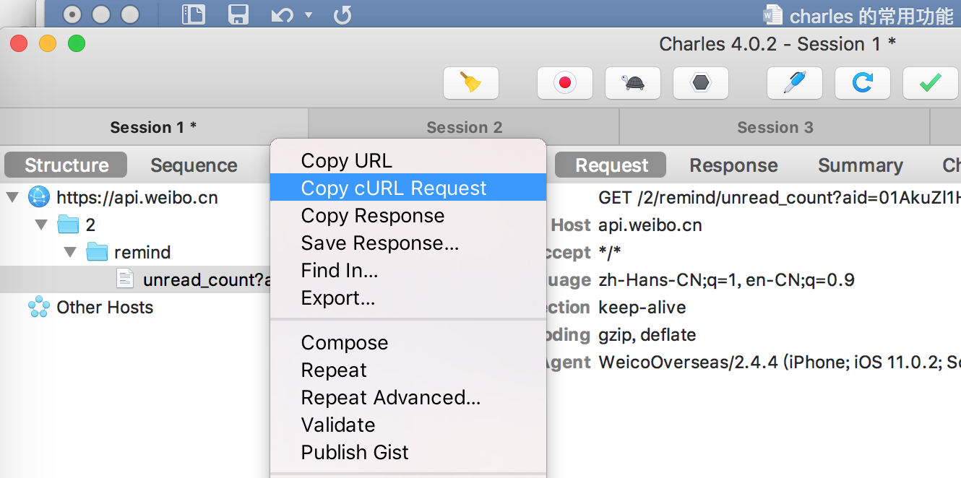
Task: Click the Accept value */*
Action: coord(610,252)
